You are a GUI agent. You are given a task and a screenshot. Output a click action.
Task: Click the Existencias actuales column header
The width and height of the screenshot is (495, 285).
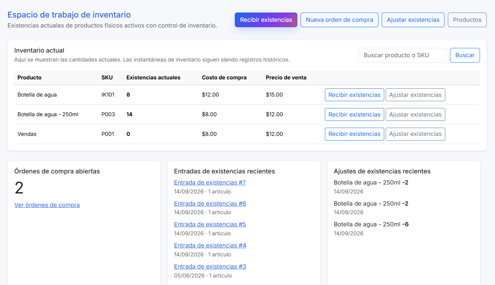click(x=153, y=78)
